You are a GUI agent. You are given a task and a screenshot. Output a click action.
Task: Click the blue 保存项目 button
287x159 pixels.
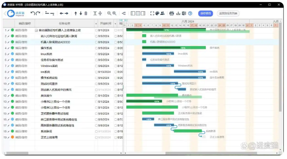[205, 13]
